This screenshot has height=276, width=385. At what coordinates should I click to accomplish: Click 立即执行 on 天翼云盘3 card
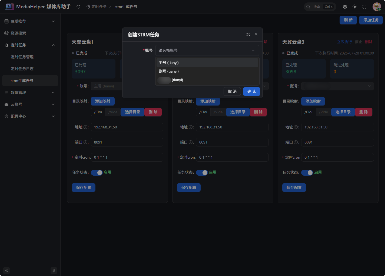pos(344,42)
